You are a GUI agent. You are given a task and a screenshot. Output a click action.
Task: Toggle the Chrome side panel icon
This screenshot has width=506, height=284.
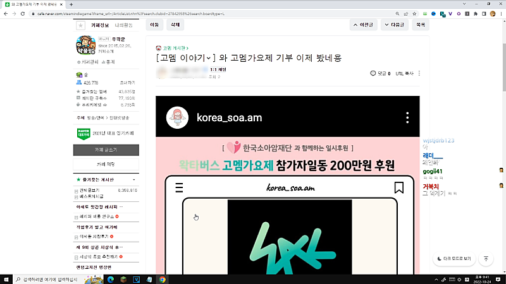[x=484, y=14]
